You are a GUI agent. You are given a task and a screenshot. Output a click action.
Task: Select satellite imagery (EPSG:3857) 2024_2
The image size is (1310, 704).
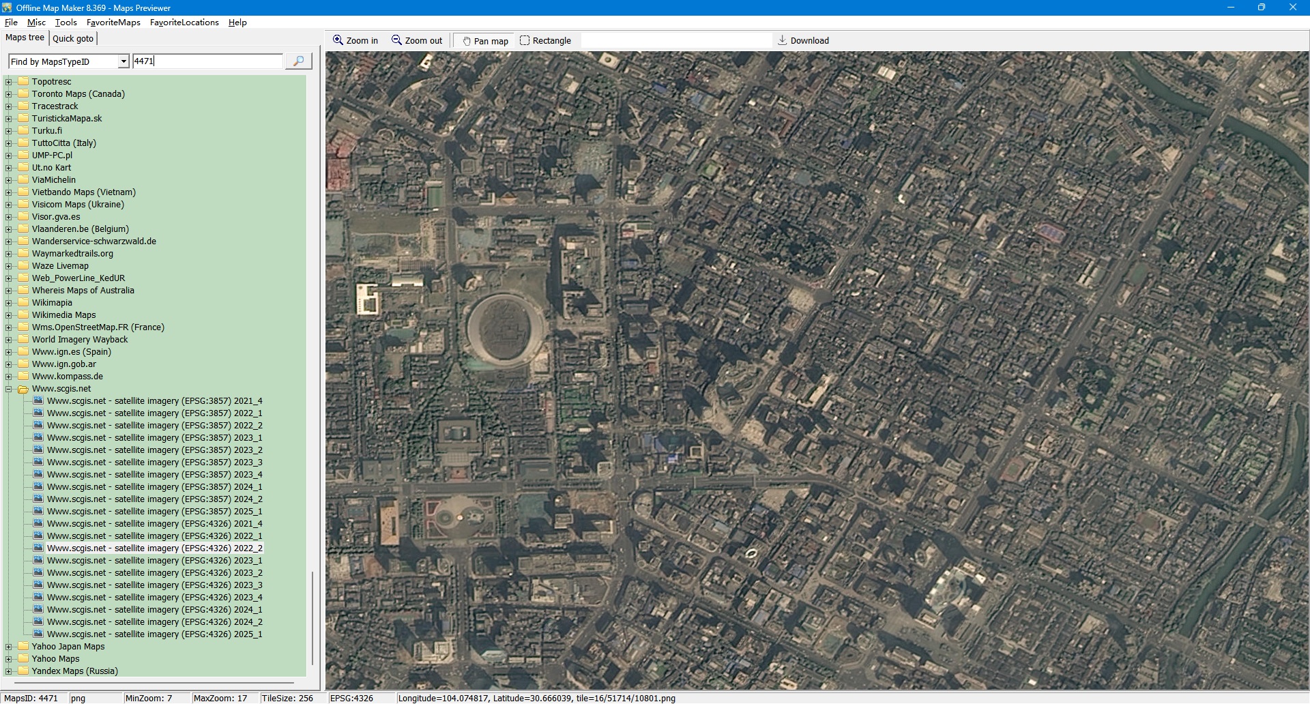154,499
